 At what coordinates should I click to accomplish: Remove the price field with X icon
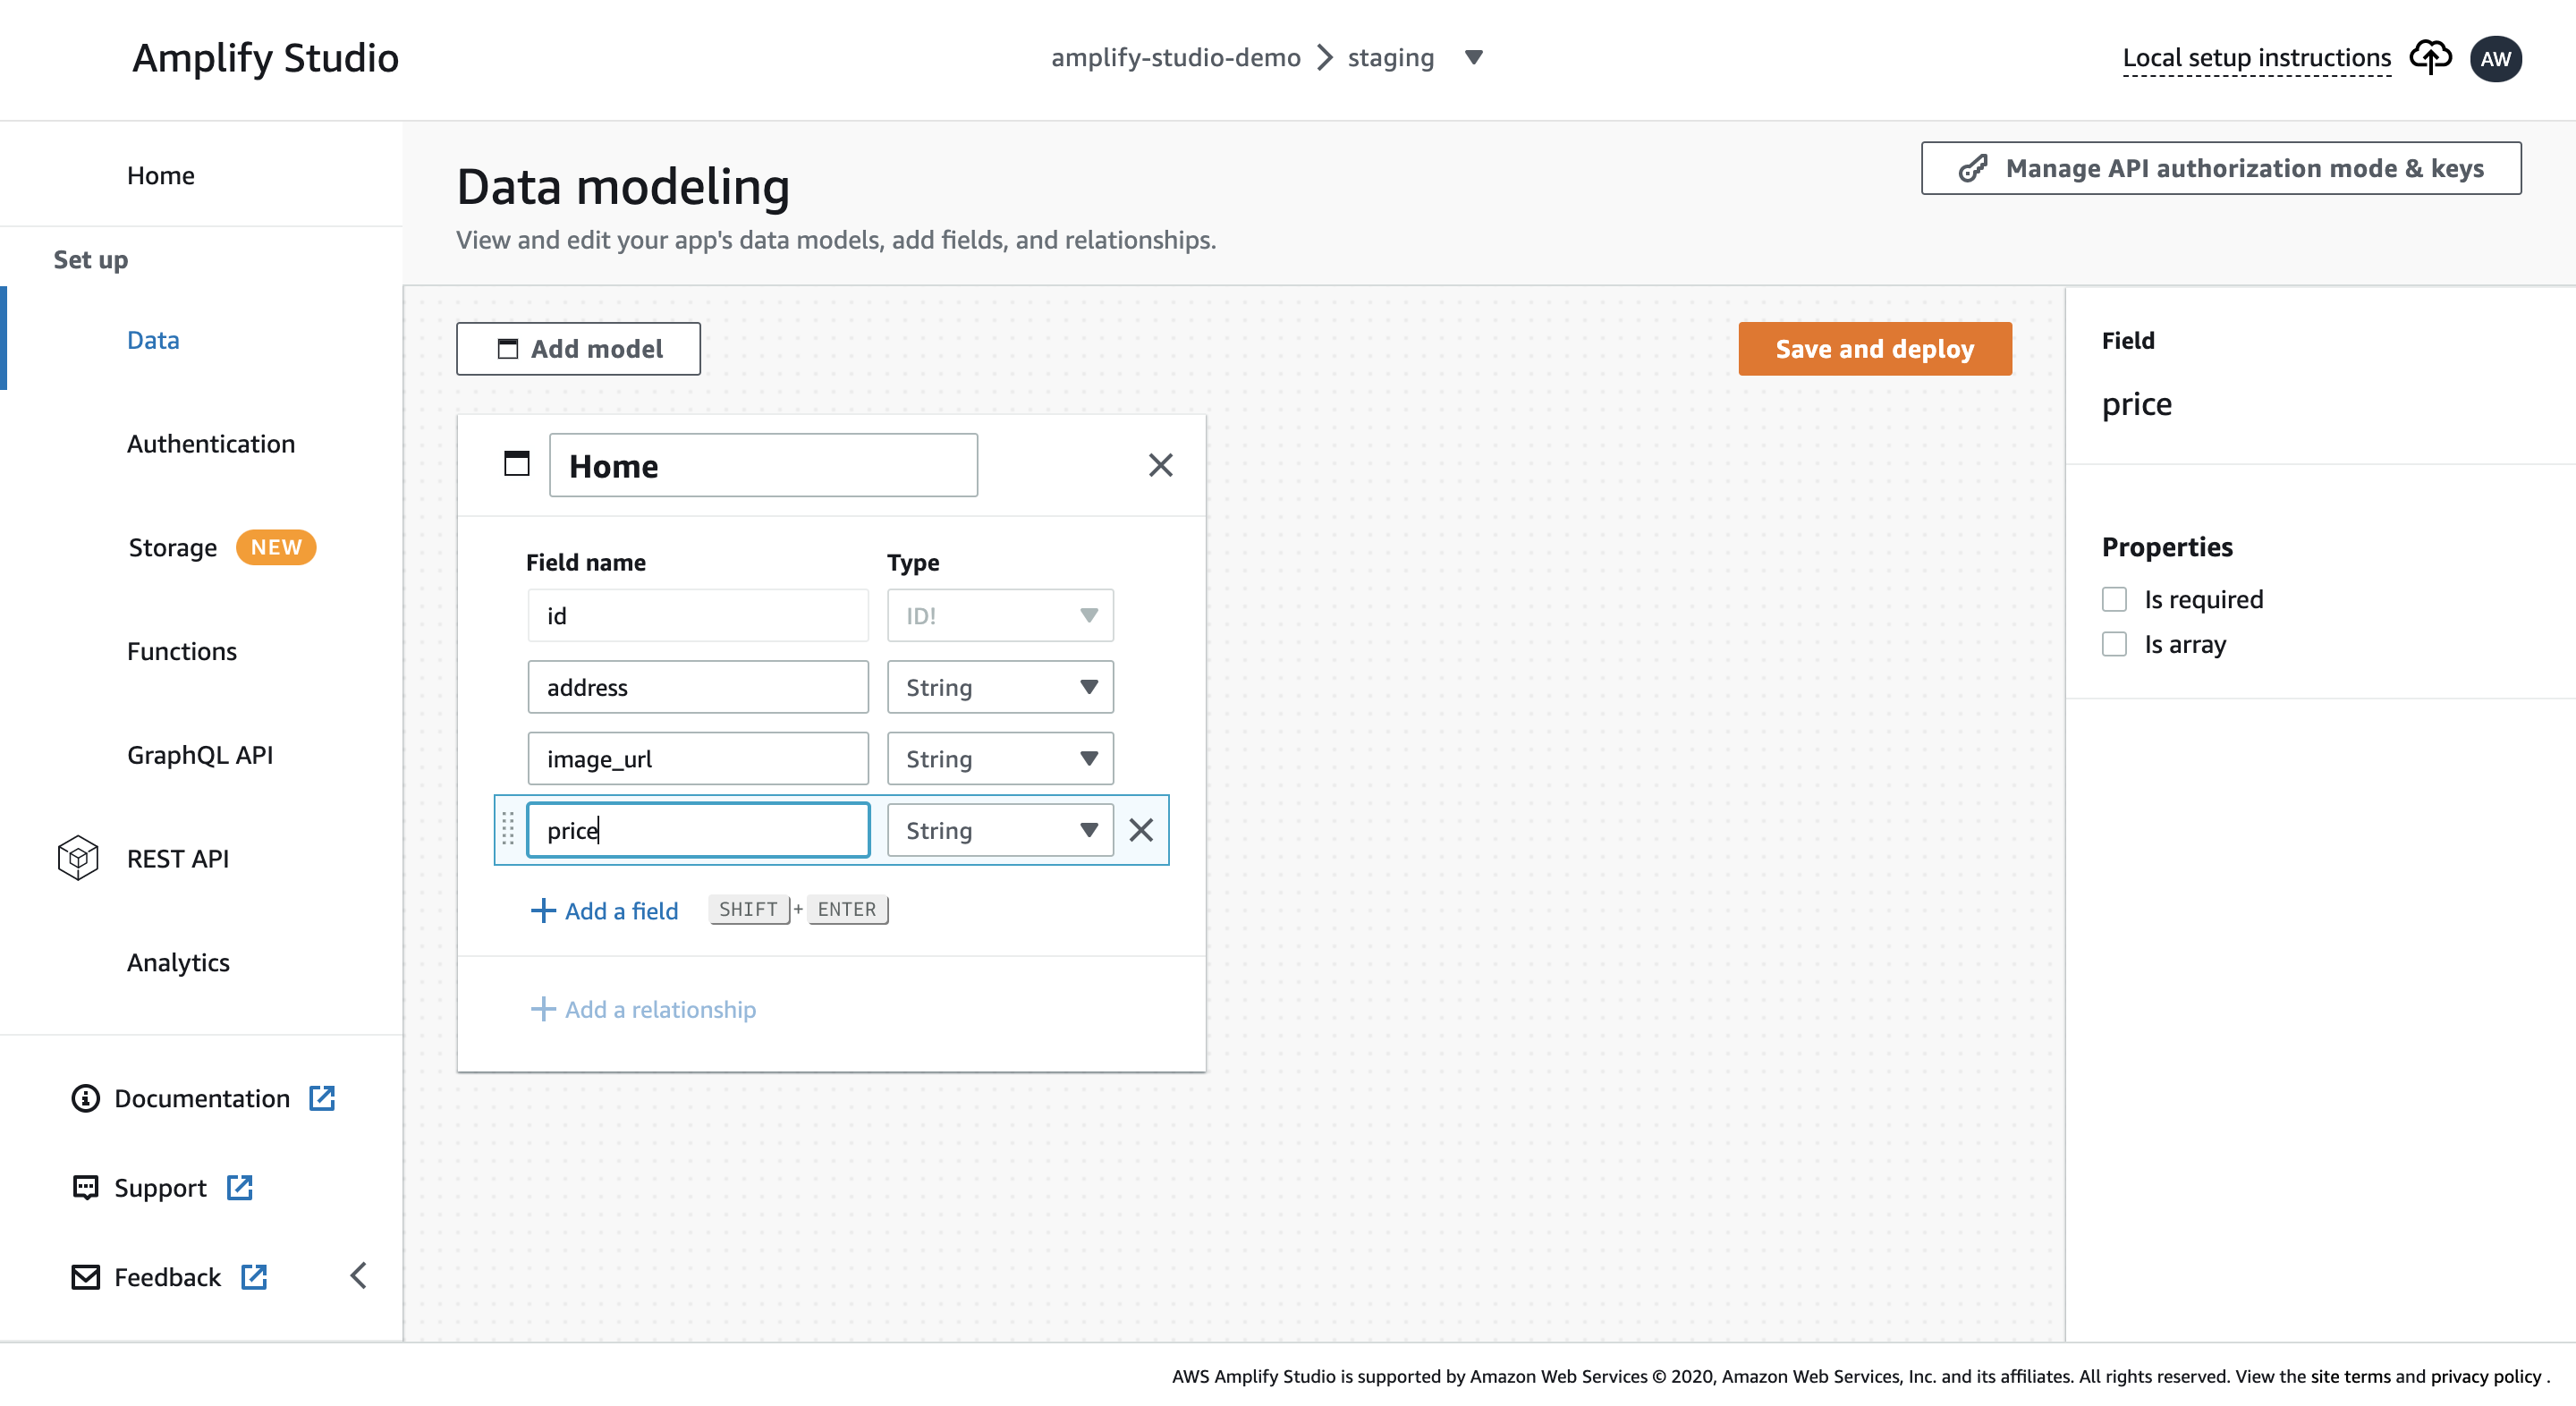point(1141,830)
